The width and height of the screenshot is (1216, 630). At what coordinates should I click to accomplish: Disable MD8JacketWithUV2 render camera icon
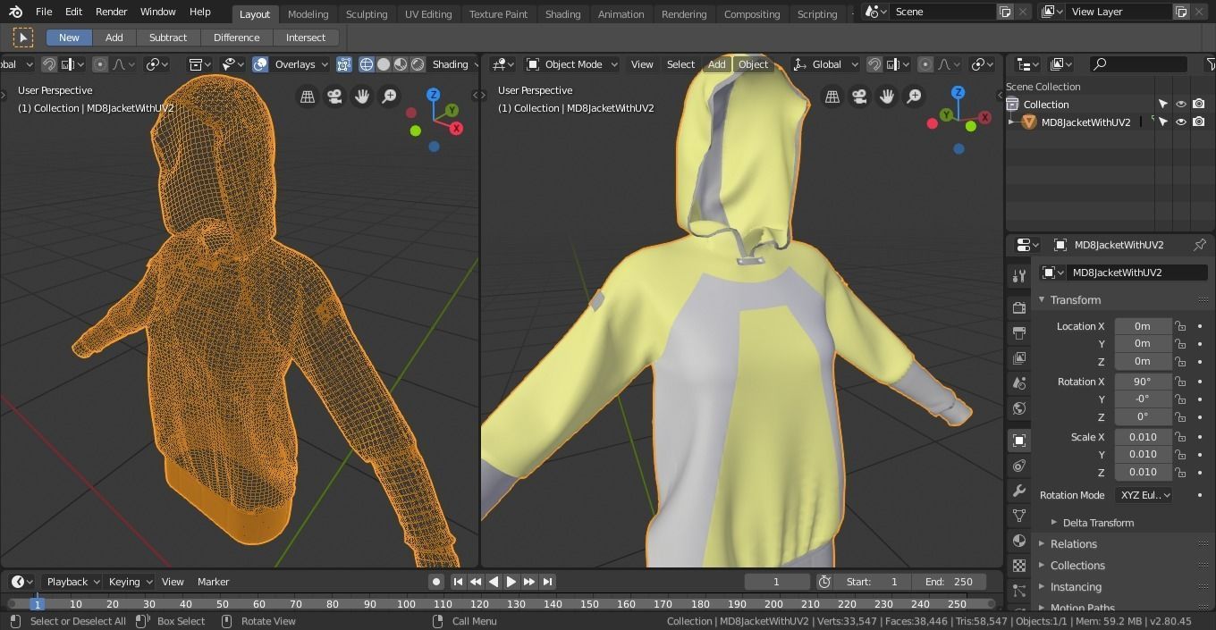coord(1199,122)
